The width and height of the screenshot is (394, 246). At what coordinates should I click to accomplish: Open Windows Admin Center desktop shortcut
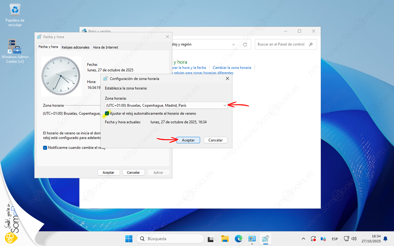tap(15, 48)
